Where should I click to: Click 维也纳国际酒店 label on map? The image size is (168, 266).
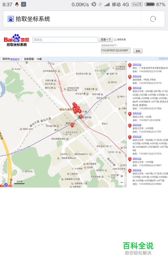click(58, 139)
